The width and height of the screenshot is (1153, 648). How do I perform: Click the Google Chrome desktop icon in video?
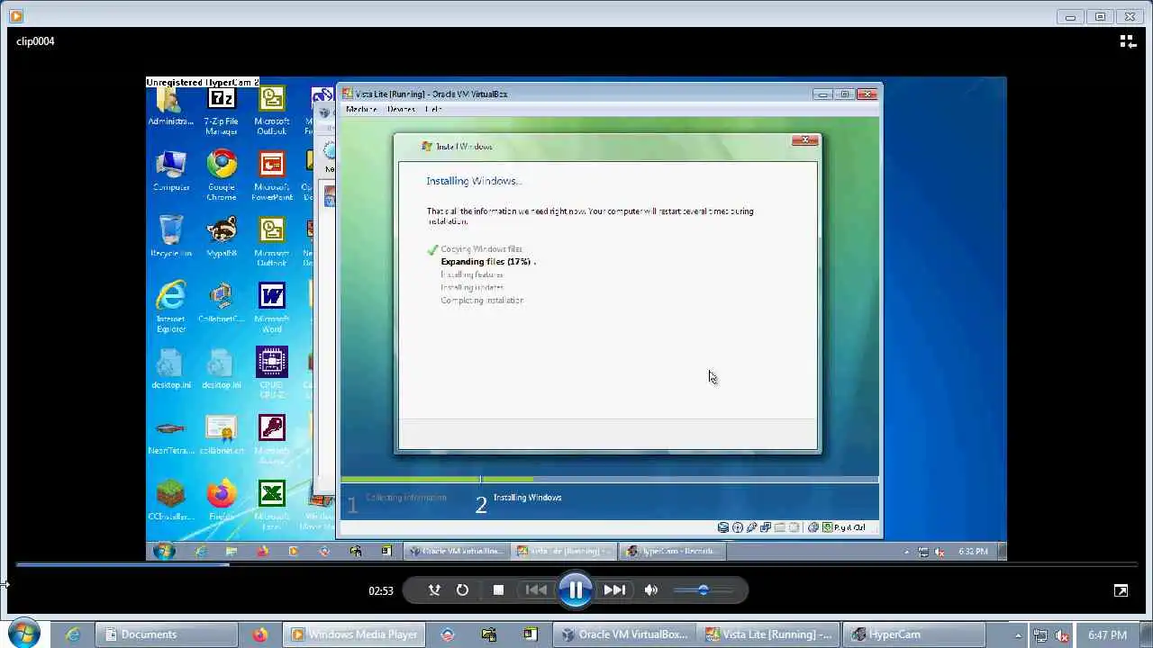[221, 175]
